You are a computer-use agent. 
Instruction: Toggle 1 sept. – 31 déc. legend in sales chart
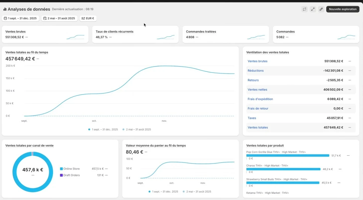pyautogui.click(x=103, y=129)
